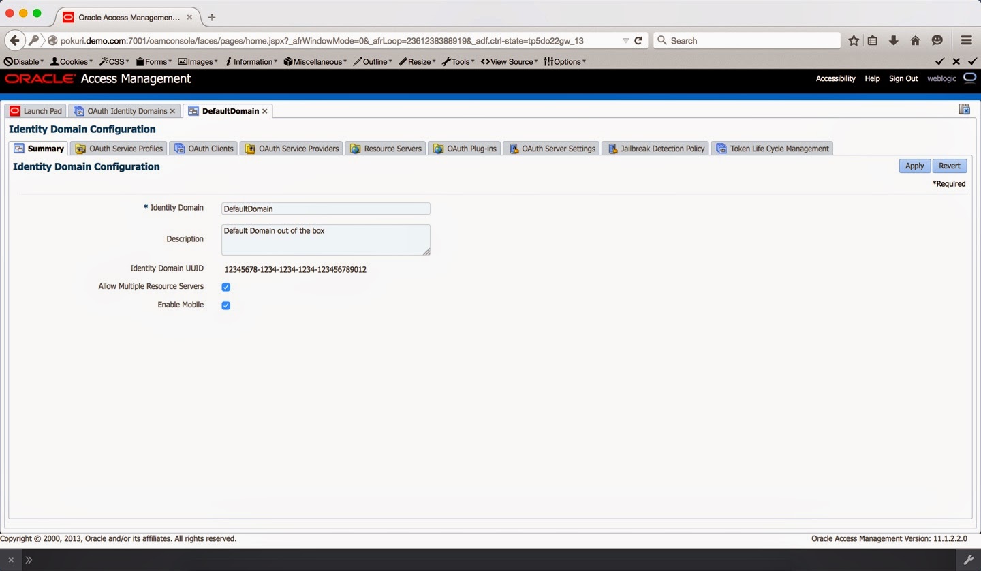Select the Summary tab
The width and height of the screenshot is (981, 571).
point(39,149)
